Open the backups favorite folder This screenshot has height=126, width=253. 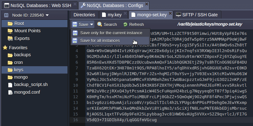point(22,55)
